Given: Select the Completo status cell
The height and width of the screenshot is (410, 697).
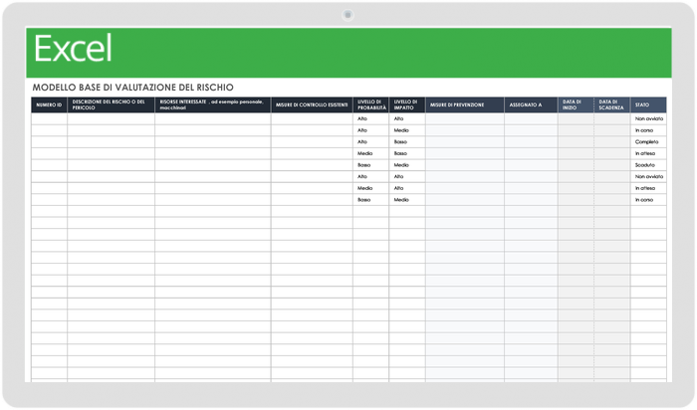Looking at the screenshot, I should click(647, 142).
